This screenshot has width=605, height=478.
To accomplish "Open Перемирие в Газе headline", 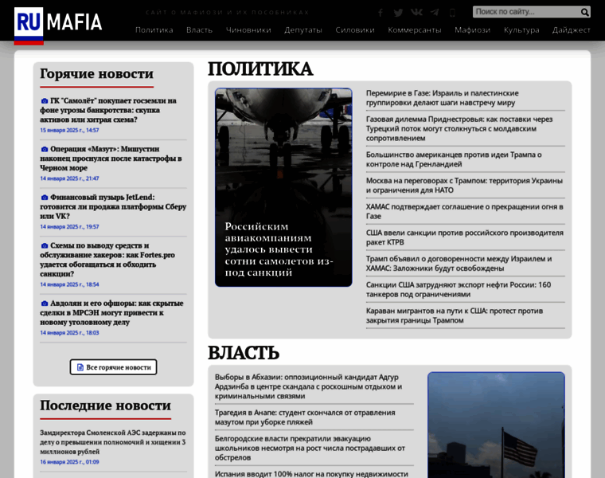I will pos(442,98).
